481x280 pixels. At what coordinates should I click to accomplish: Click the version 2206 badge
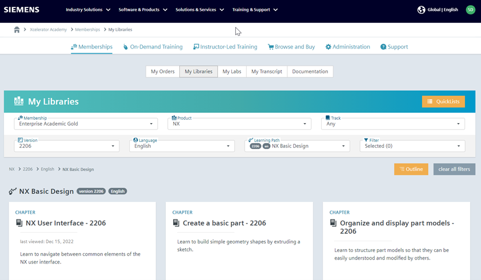(91, 191)
